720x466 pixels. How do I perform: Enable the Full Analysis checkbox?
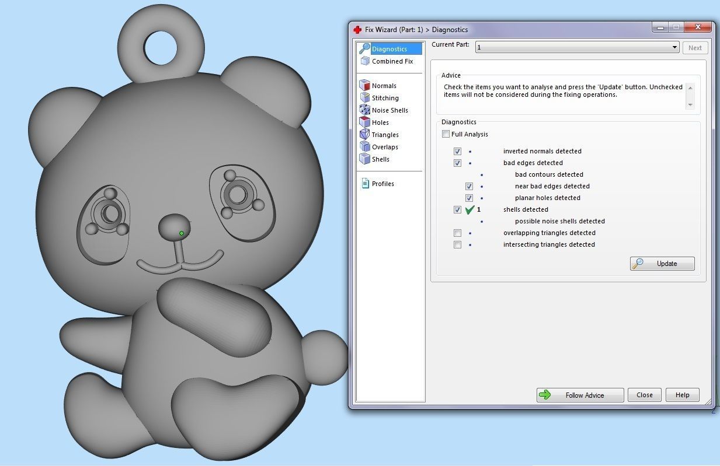(x=446, y=134)
